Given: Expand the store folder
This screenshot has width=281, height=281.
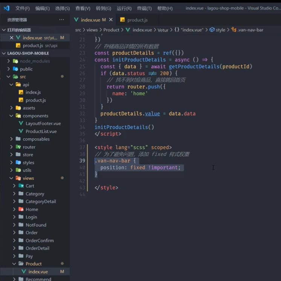Looking at the screenshot, I should pos(35,155).
